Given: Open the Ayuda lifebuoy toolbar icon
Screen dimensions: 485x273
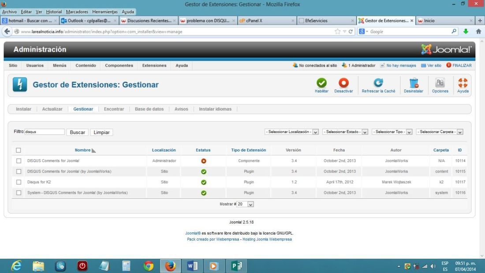Looking at the screenshot, I should point(463,83).
